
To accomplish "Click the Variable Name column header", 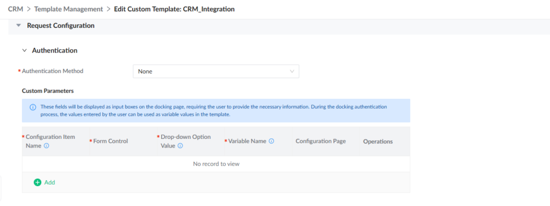I will (247, 141).
